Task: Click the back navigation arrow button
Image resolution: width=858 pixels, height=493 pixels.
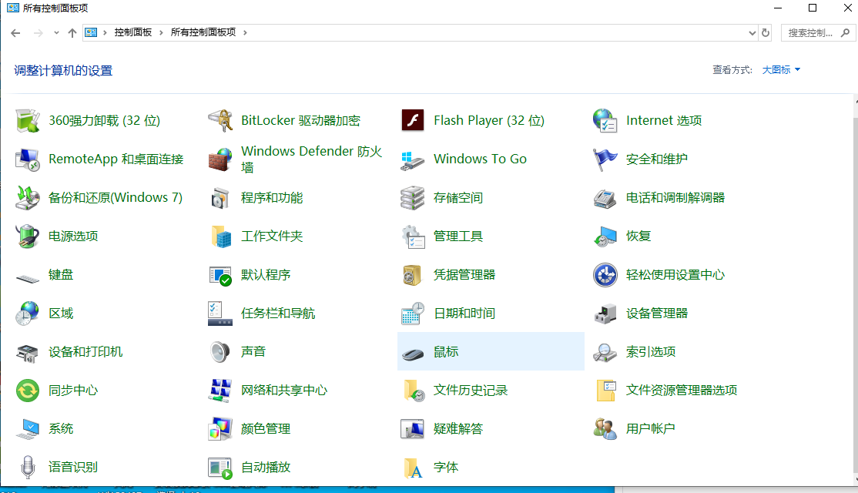Action: tap(15, 33)
